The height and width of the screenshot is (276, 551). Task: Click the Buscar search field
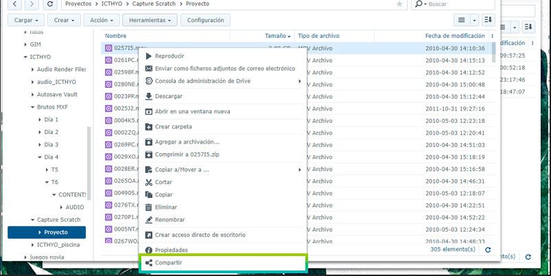(457, 4)
